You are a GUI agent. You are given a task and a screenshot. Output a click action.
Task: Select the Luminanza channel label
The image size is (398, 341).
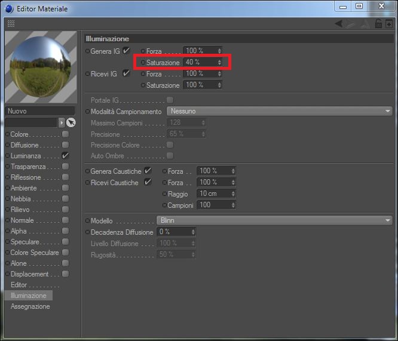coord(26,156)
